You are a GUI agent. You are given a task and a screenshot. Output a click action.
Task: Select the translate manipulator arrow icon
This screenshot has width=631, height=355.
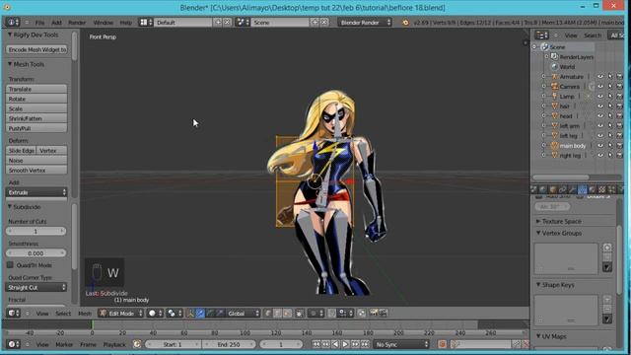[200, 314]
